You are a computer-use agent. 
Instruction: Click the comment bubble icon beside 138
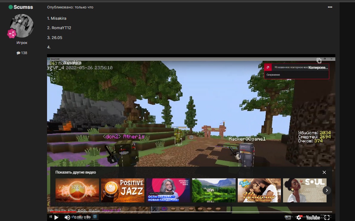tap(18, 53)
